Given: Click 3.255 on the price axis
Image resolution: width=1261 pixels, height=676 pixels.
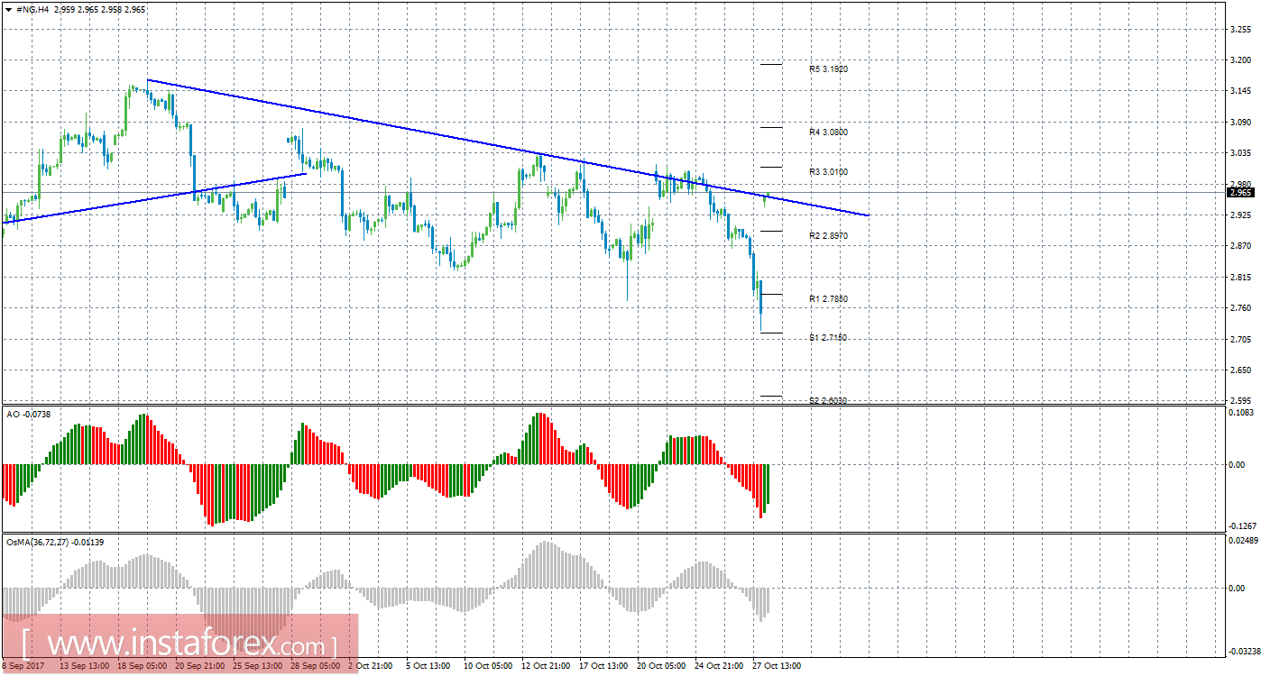Looking at the screenshot, I should click(1240, 29).
